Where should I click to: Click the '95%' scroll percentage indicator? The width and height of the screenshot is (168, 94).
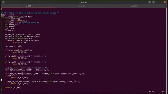point(163,92)
